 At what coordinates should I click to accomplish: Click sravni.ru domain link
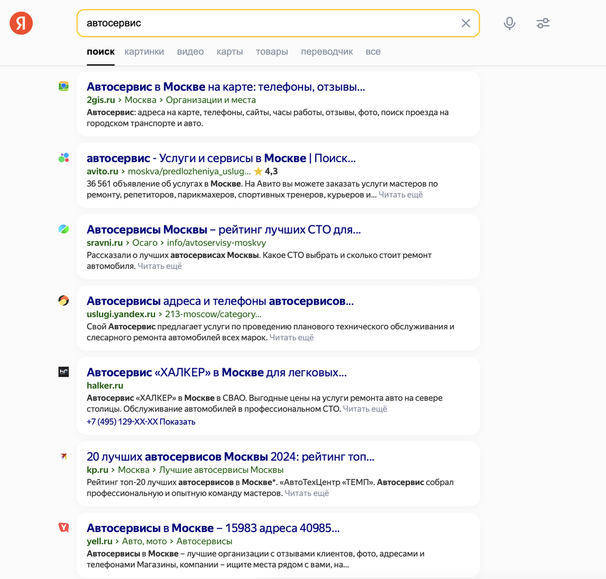click(105, 243)
